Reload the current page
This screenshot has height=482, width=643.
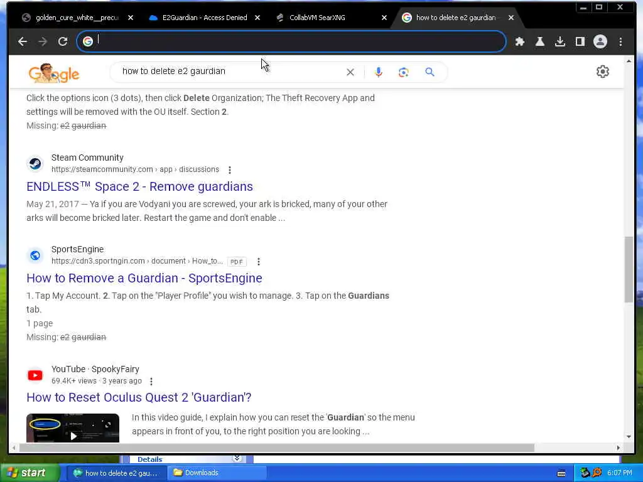(x=63, y=41)
